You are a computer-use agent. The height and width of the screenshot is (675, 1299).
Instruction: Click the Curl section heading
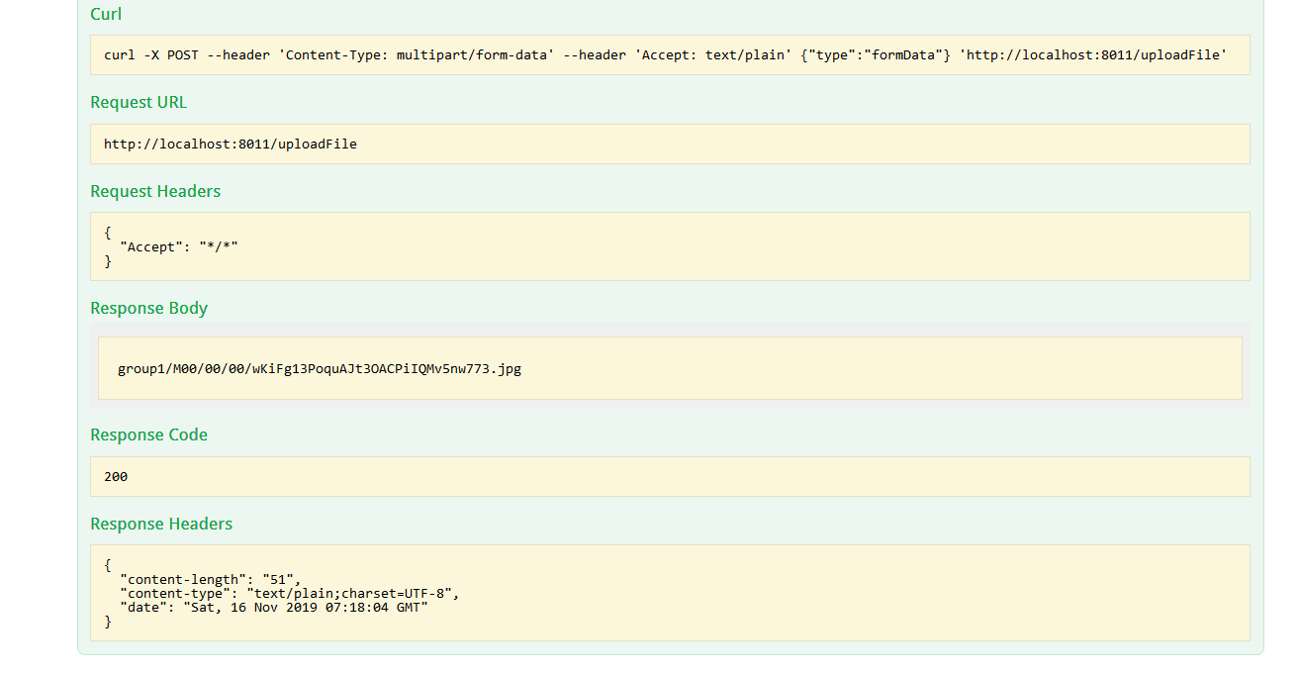(x=106, y=14)
